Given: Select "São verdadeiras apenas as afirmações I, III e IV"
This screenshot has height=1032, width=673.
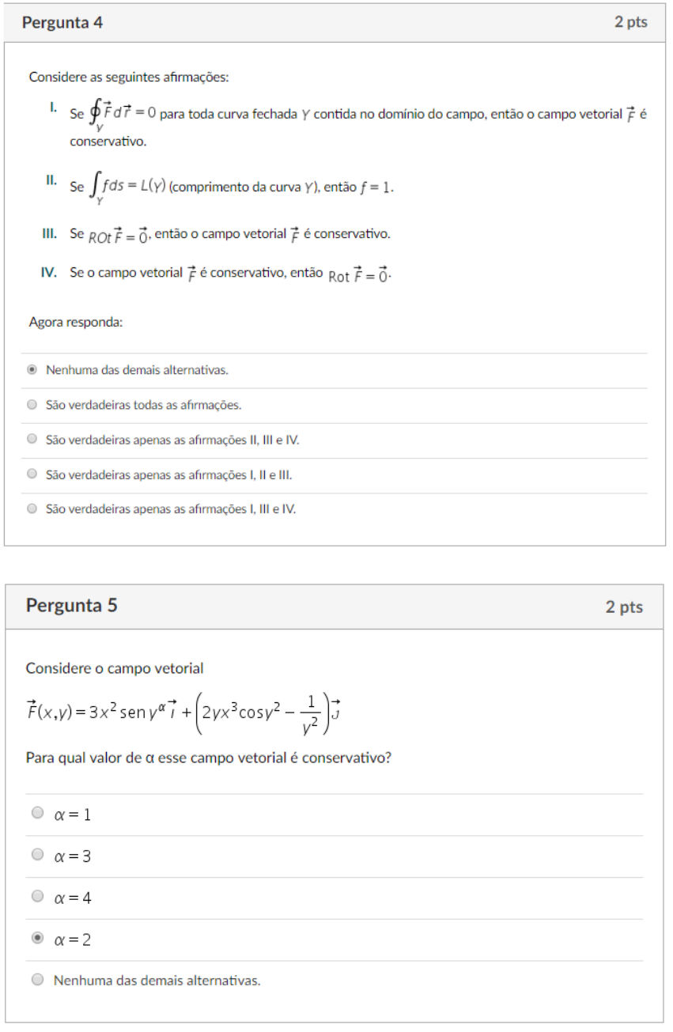Looking at the screenshot, I should (x=32, y=508).
